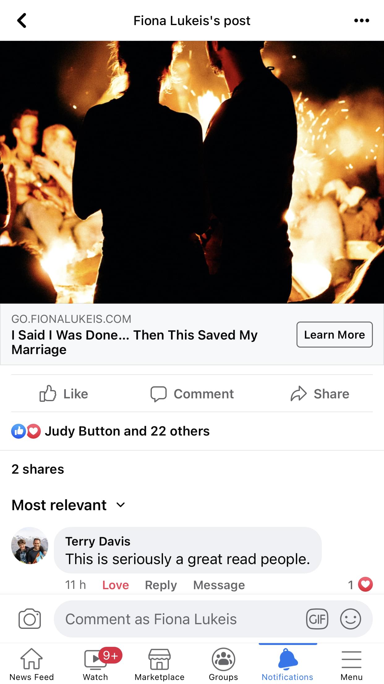Open the emoji picker smiley icon

(x=350, y=619)
